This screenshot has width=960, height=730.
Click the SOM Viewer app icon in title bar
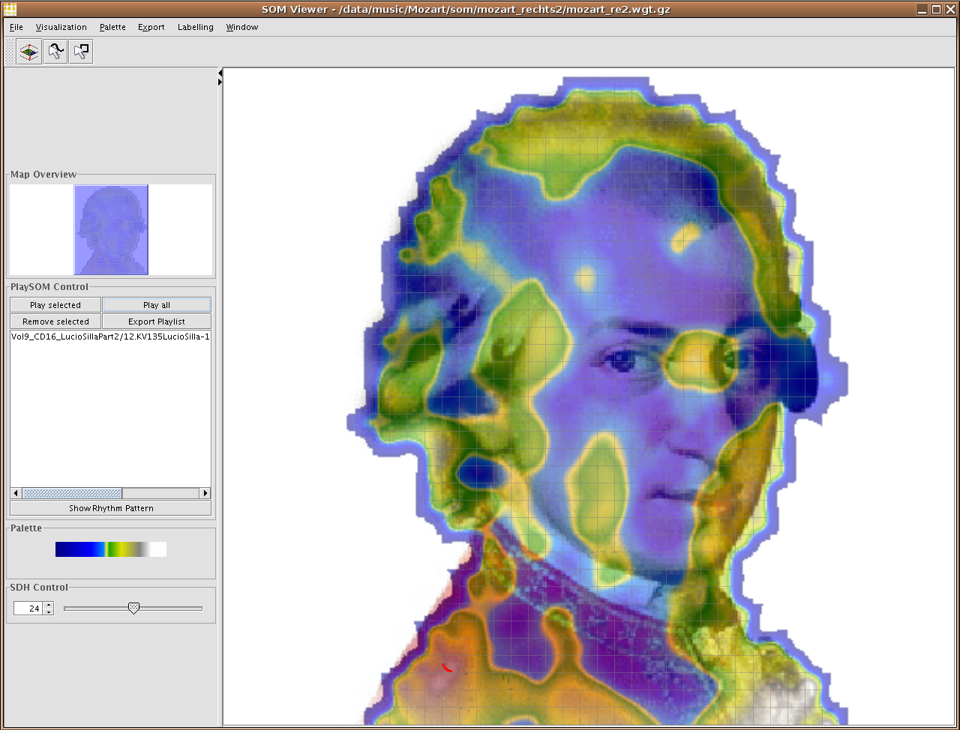click(10, 9)
